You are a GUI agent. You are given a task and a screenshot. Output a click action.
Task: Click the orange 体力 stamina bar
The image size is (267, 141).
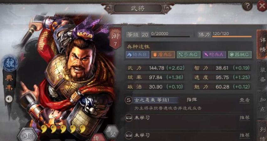click(x=232, y=36)
